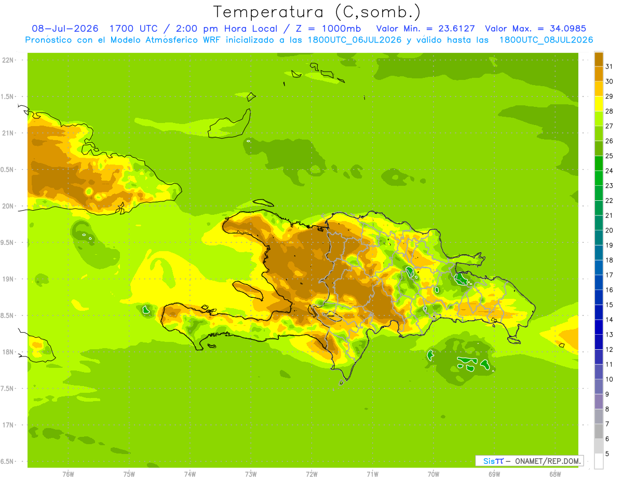Click the "68W" longitude label
This screenshot has width=623, height=481.
pos(555,475)
